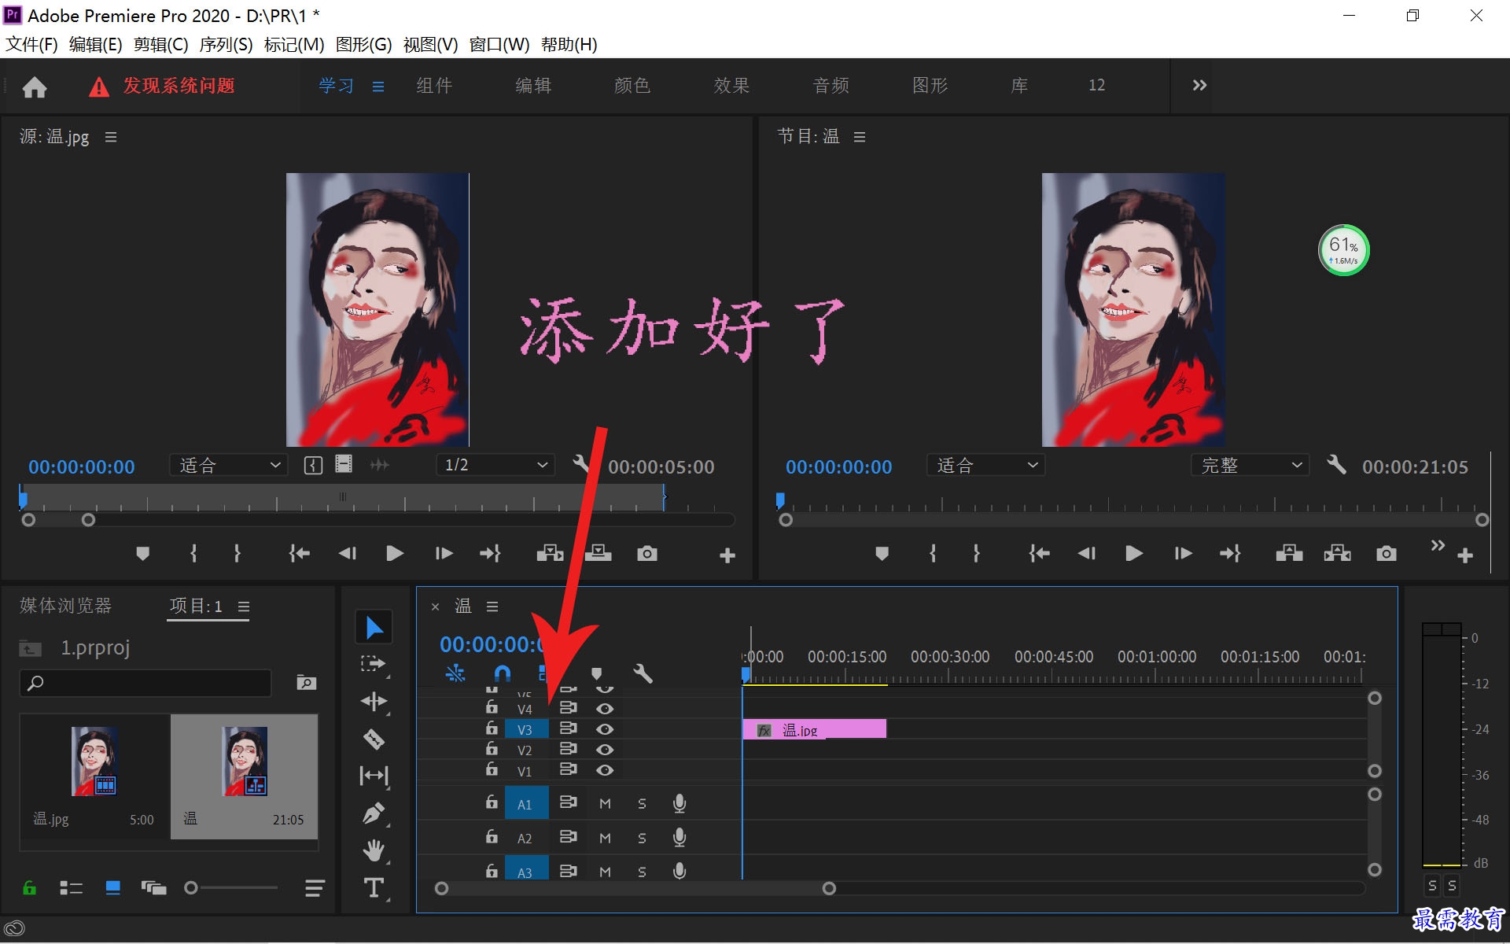Open Timeline display settings wrench
Image resolution: width=1510 pixels, height=944 pixels.
coord(643,673)
